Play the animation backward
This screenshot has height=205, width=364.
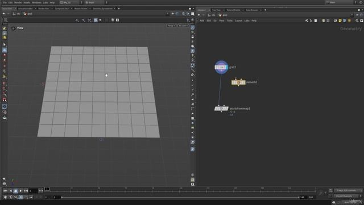coord(11,191)
